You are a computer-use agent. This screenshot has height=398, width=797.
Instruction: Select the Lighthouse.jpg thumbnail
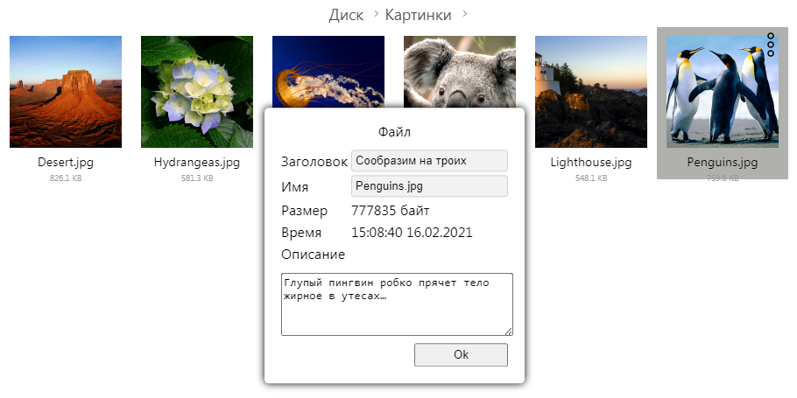(x=591, y=92)
